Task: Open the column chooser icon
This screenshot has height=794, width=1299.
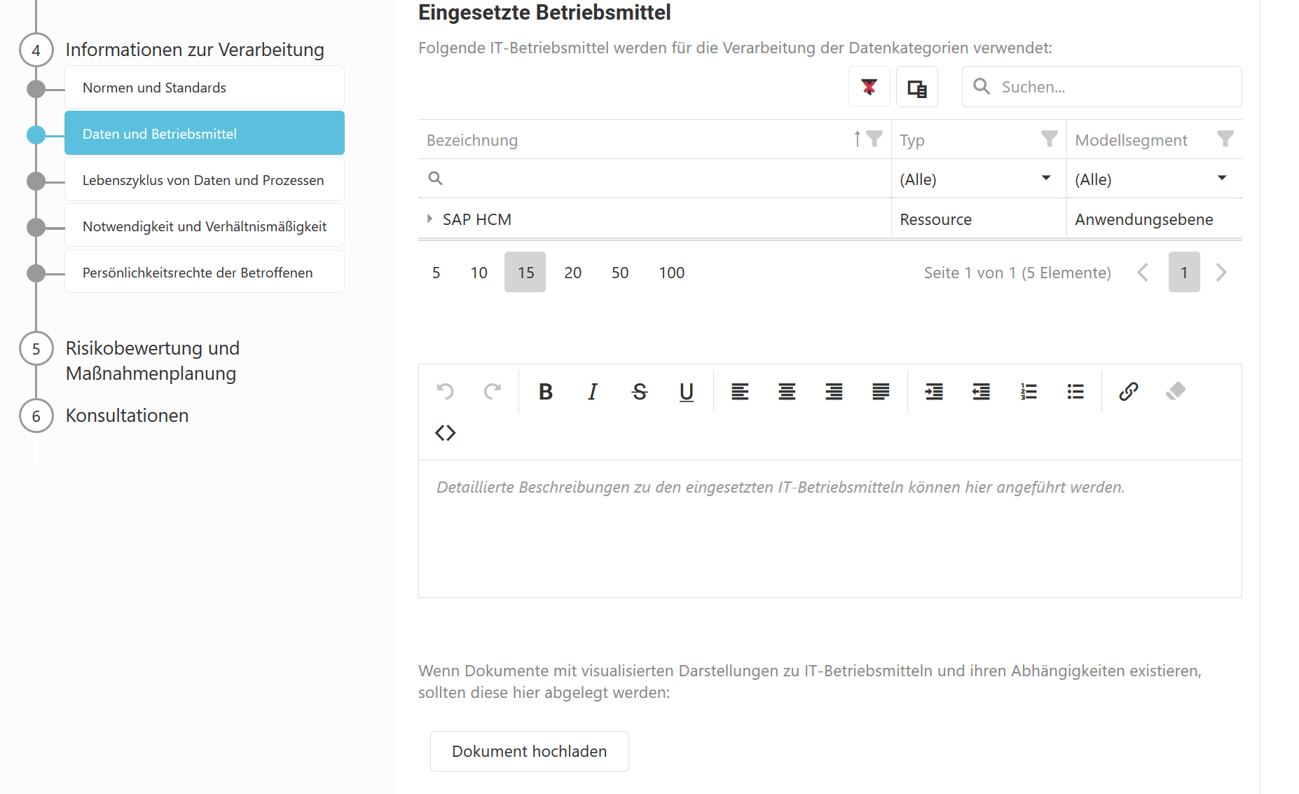Action: coord(916,87)
